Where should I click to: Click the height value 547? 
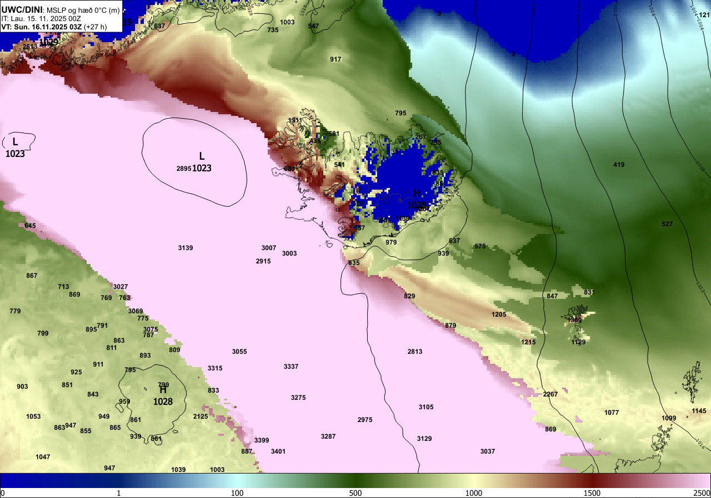coord(313,26)
